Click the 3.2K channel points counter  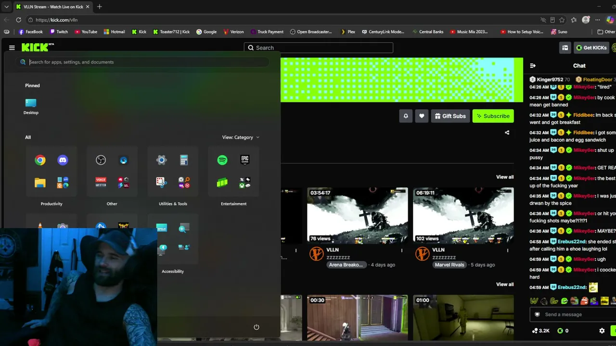pyautogui.click(x=541, y=331)
